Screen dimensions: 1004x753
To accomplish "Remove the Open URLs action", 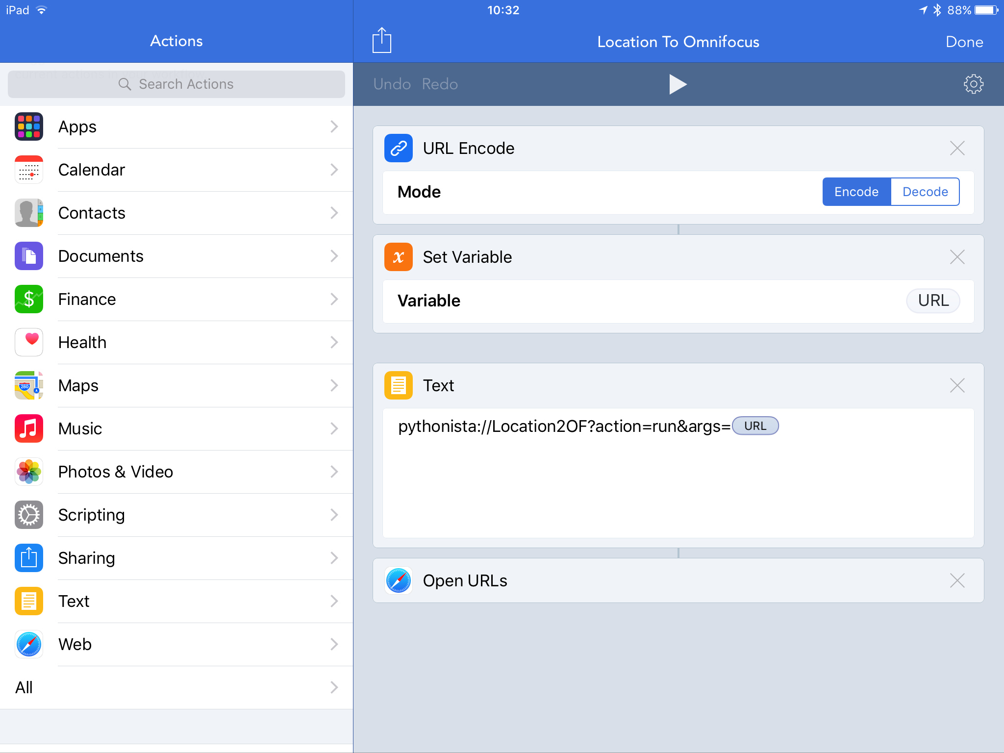I will (957, 580).
